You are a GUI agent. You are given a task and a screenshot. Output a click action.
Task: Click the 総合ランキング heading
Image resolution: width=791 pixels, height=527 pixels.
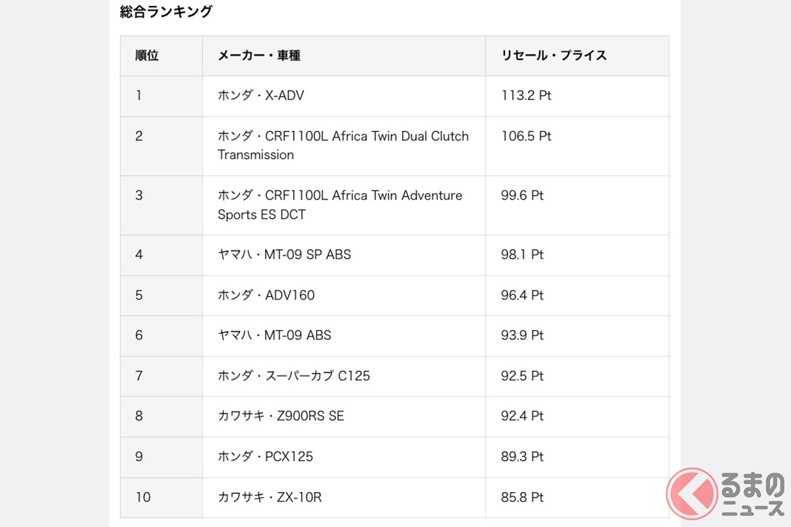tap(166, 12)
